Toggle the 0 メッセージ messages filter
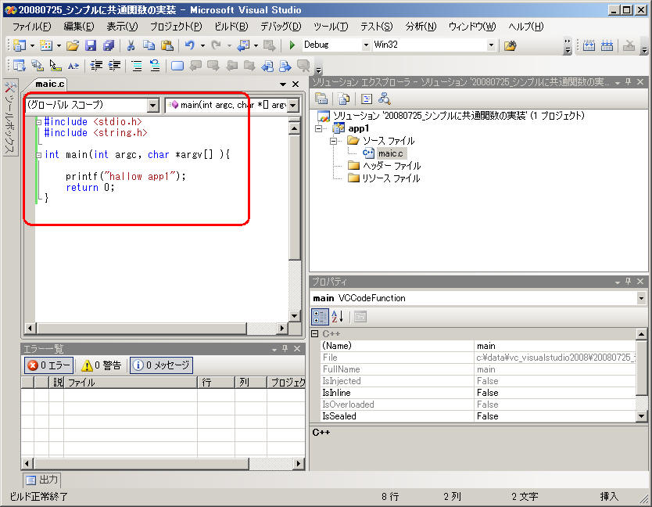The height and width of the screenshot is (507, 652). point(161,365)
